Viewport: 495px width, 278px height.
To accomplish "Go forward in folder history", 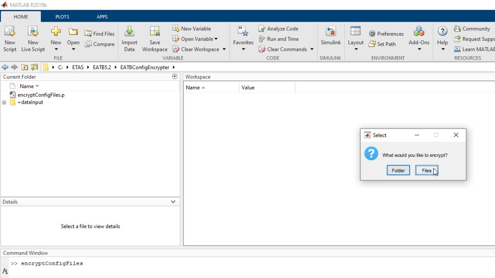I will click(14, 67).
